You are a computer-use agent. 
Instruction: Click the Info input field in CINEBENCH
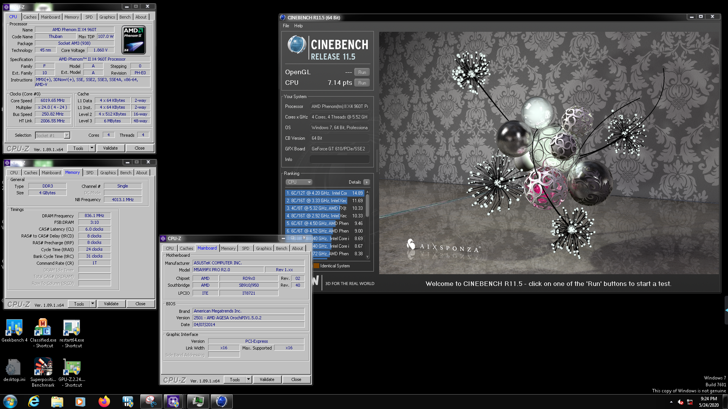(x=340, y=159)
